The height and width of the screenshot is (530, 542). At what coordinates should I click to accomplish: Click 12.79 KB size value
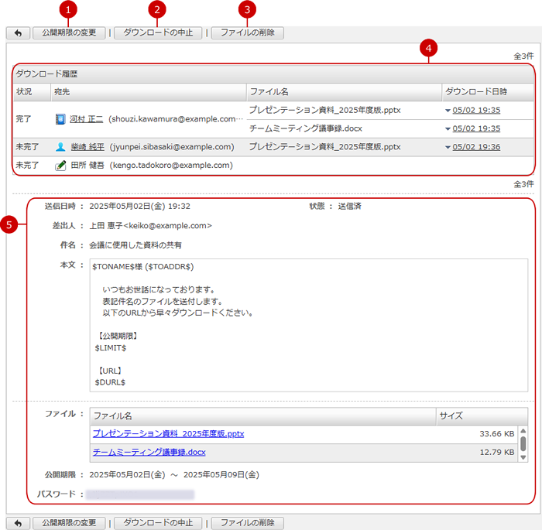(497, 453)
